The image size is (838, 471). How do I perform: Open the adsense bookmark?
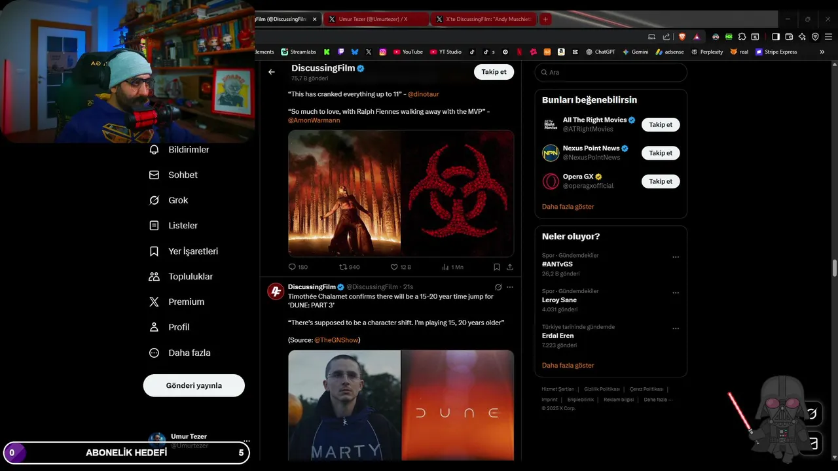(670, 52)
